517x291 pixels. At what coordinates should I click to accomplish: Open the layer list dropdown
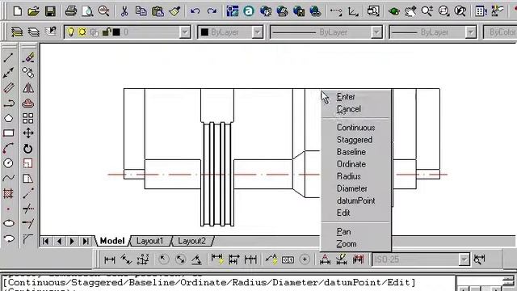point(185,32)
